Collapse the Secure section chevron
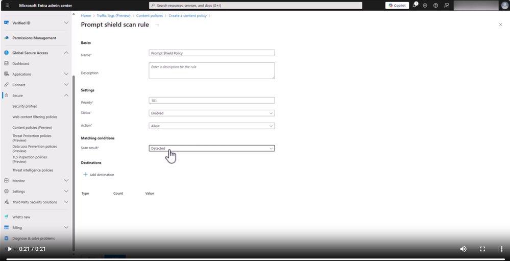The image size is (510, 261). pos(66,96)
